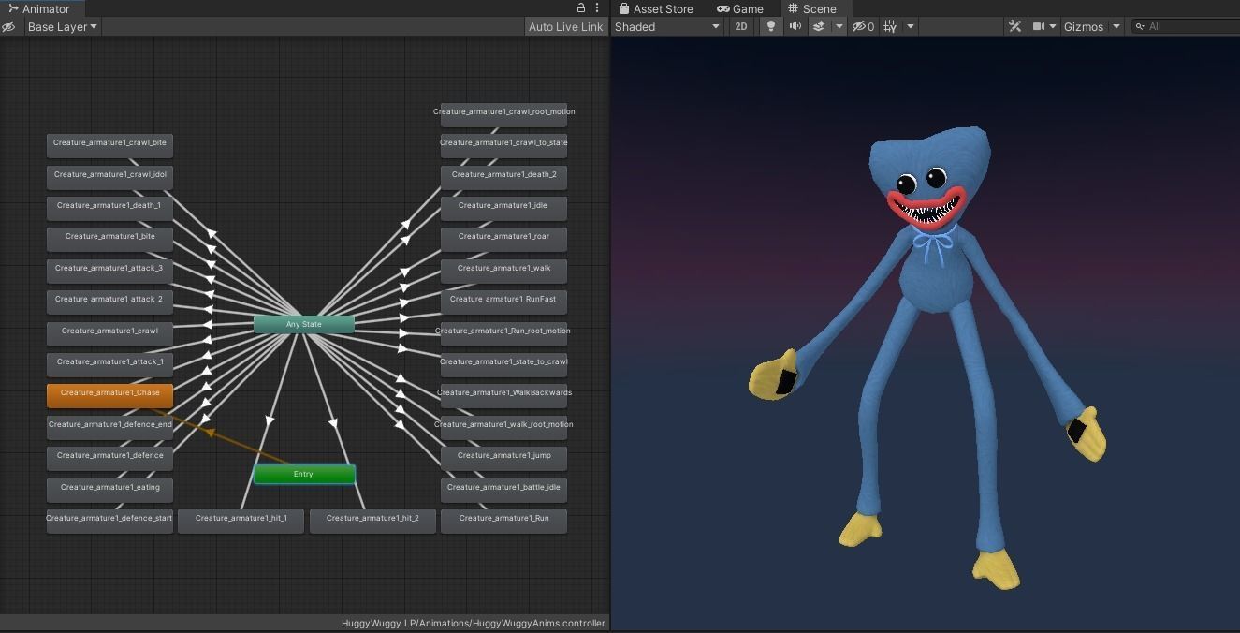The height and width of the screenshot is (633, 1240).
Task: Open the Base Layer dropdown
Action: pyautogui.click(x=62, y=27)
